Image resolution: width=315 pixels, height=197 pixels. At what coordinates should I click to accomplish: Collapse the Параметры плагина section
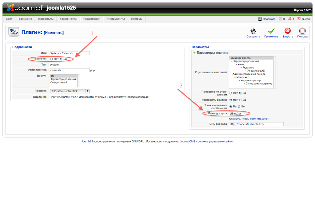click(194, 53)
